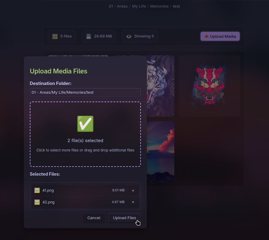Viewport: 269px width, 240px height.
Task: Click the dashed drop zone to add files
Action: [85, 134]
